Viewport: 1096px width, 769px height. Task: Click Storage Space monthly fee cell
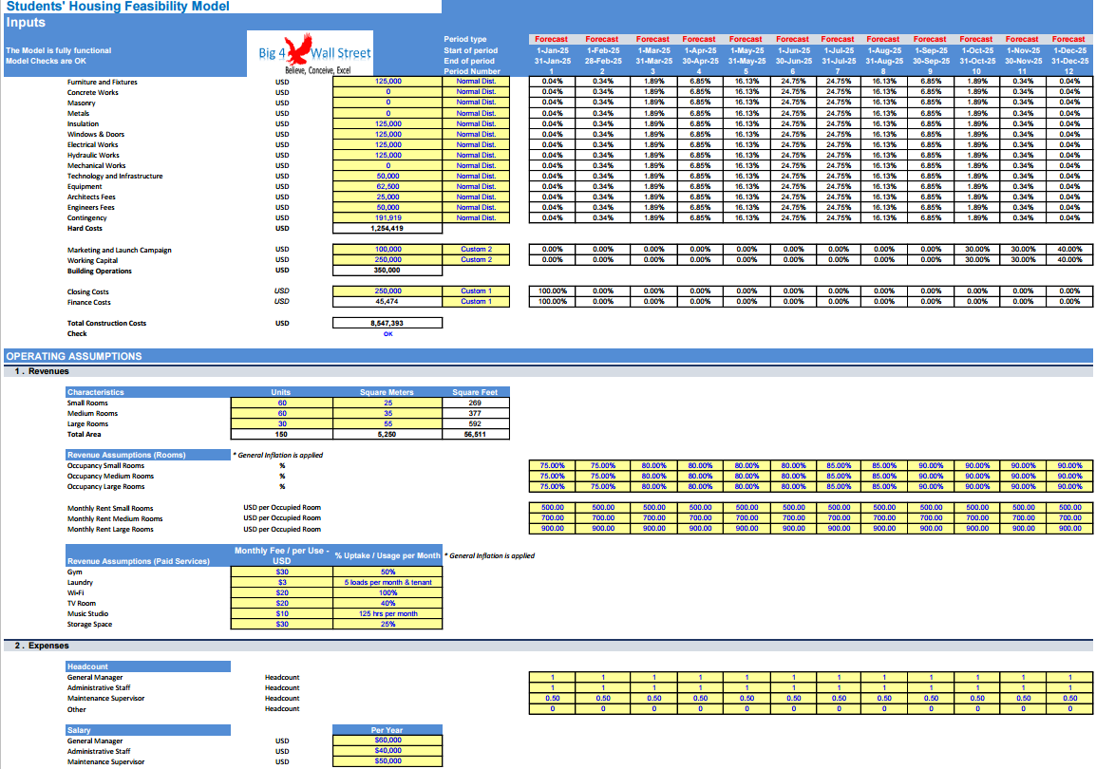282,625
